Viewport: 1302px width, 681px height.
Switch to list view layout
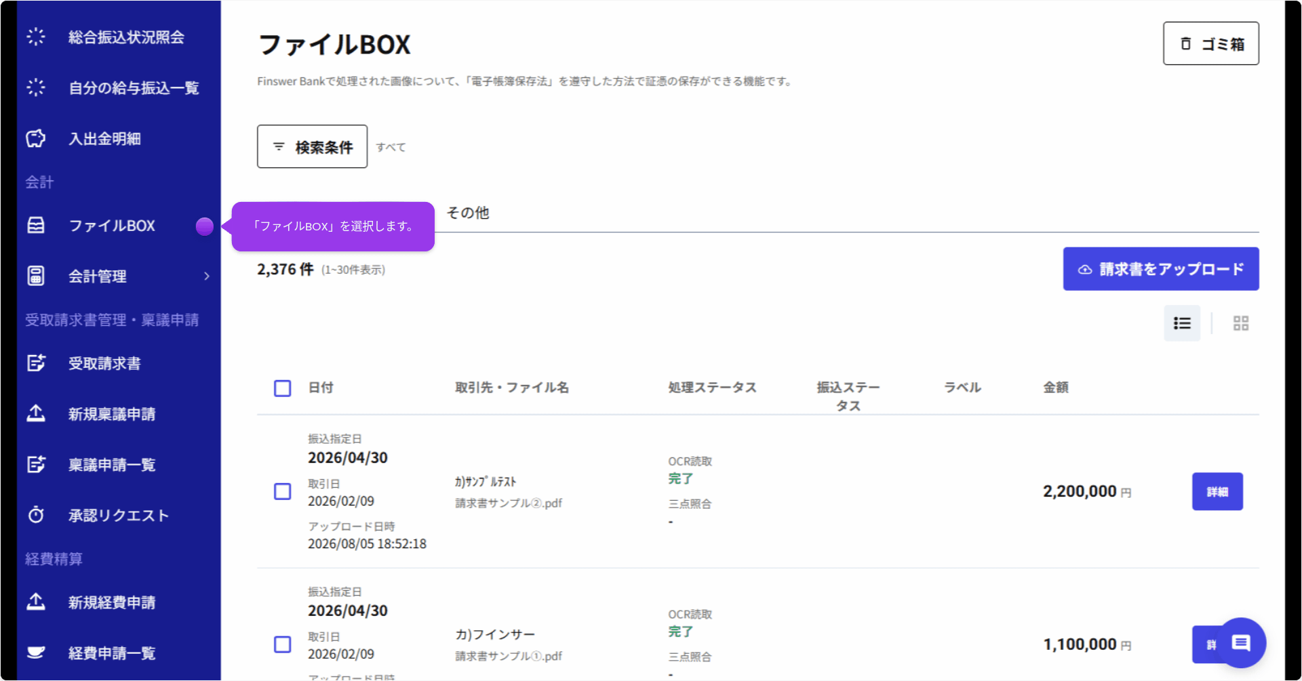(x=1182, y=323)
